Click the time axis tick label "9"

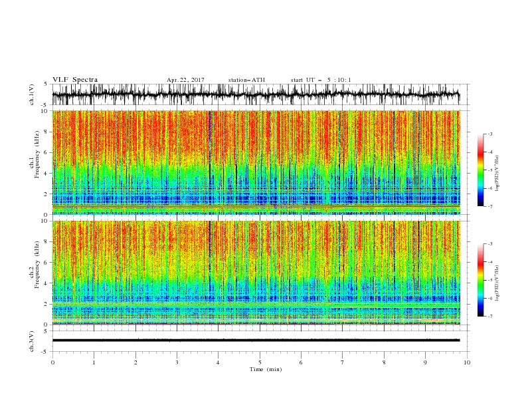coord(425,362)
